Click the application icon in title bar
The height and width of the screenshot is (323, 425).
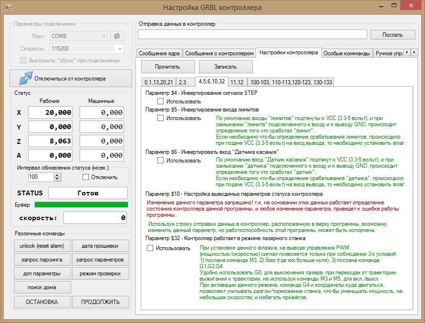pyautogui.click(x=9, y=7)
